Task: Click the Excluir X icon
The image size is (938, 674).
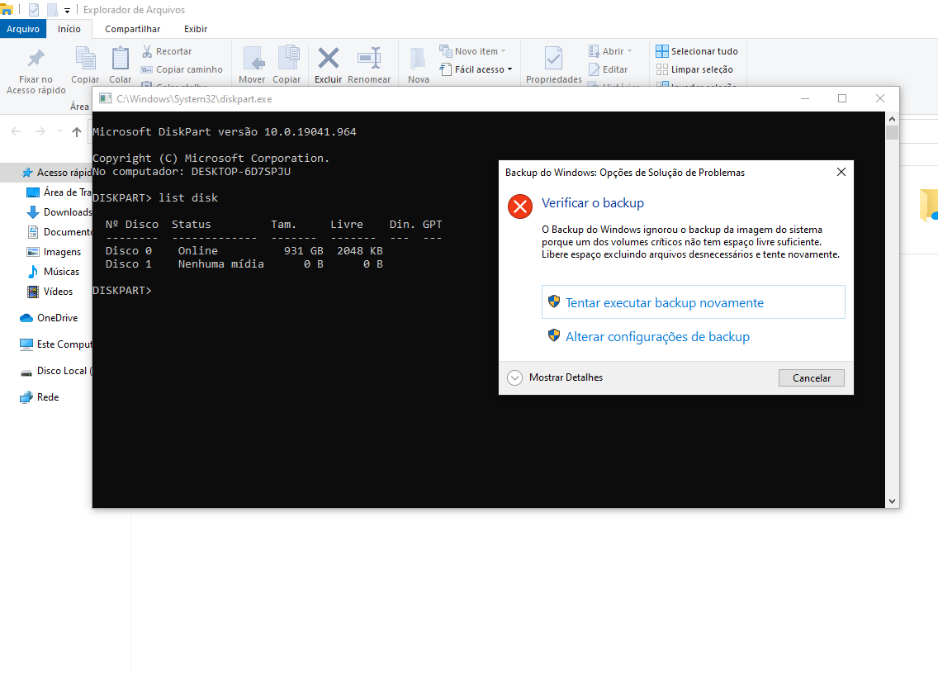Action: point(329,58)
